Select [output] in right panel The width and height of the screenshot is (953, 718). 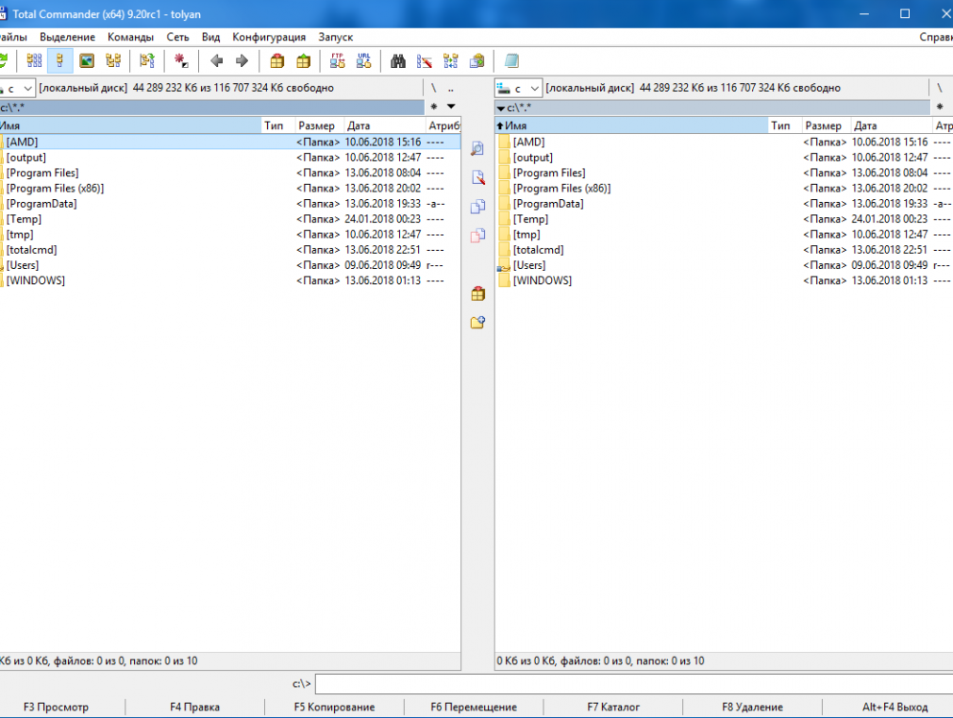click(724, 158)
